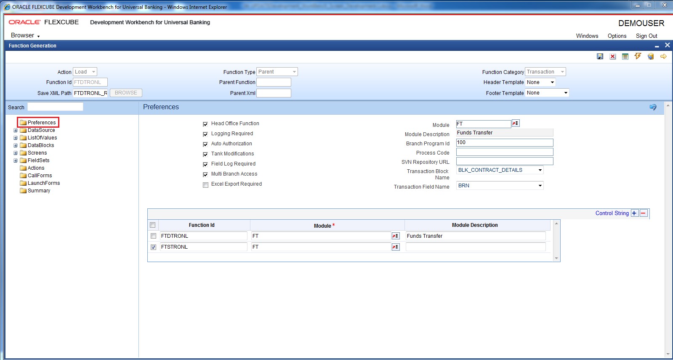
Task: Click the database cylinder toolbar icon
Action: click(651, 56)
